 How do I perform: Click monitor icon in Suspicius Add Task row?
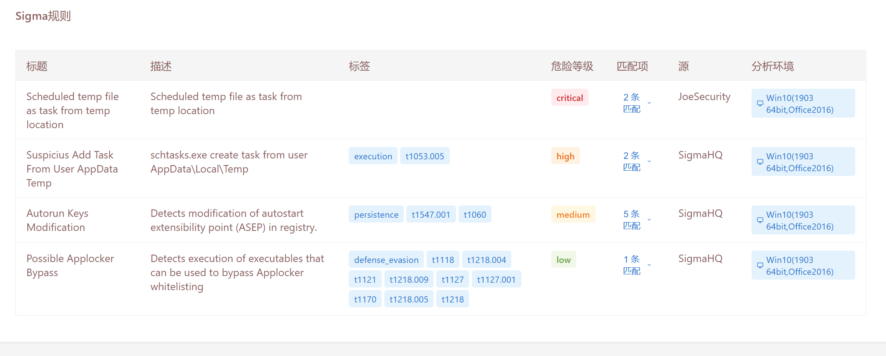pyautogui.click(x=759, y=162)
